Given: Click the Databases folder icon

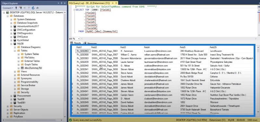Looking at the screenshot, I should point(11,16).
